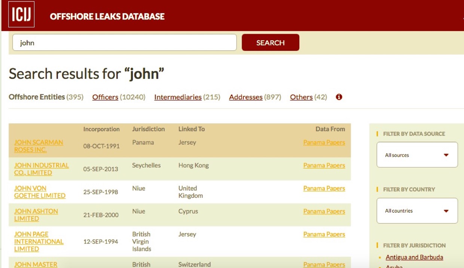
Task: Open Panama Papers link for John Page International
Action: click(324, 234)
